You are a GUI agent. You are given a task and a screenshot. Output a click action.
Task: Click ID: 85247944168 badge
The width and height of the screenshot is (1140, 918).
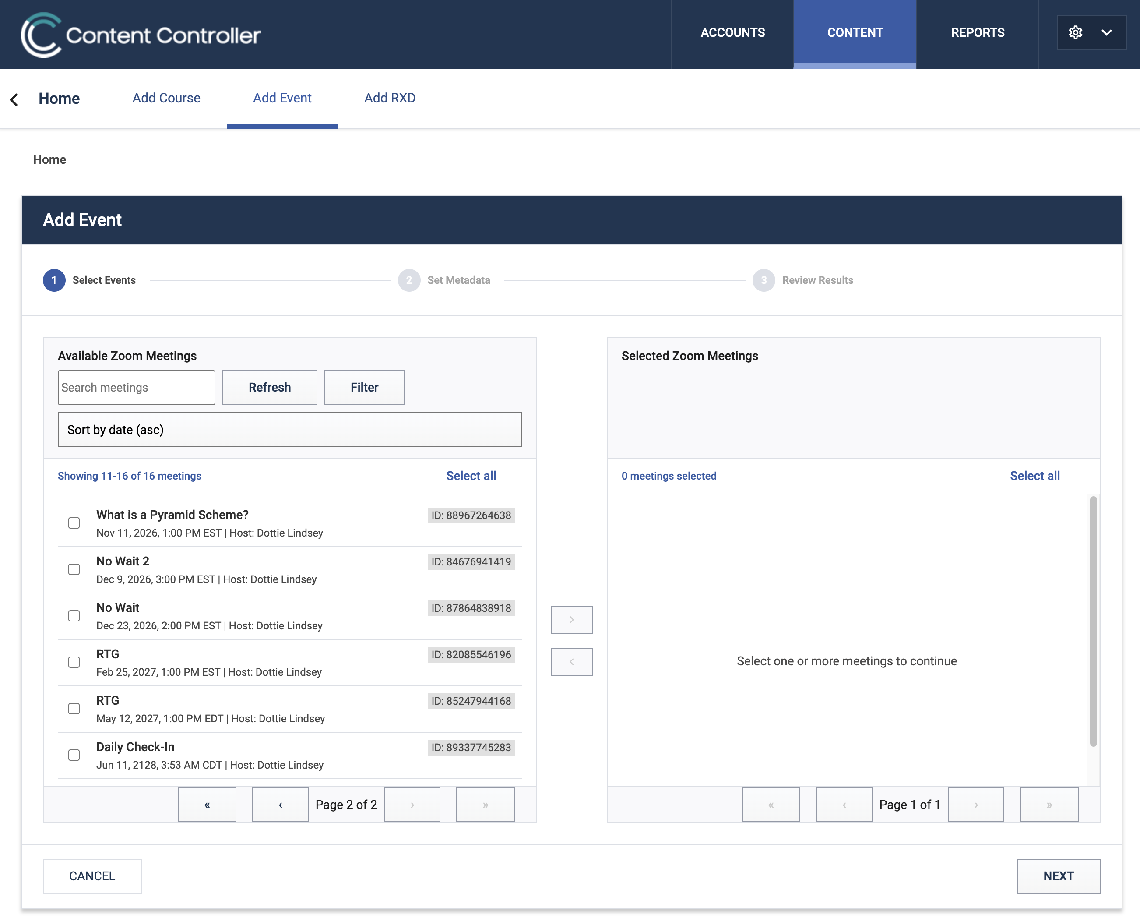click(471, 701)
